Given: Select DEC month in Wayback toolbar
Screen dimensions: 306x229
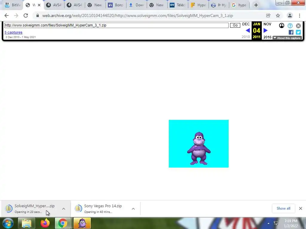Looking at the screenshot, I should pos(246,24).
